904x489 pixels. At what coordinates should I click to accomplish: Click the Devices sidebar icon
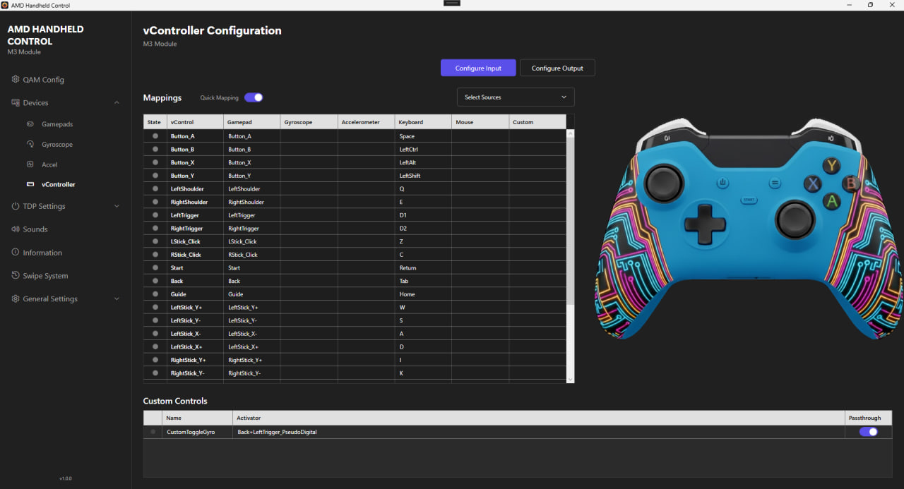(16, 103)
